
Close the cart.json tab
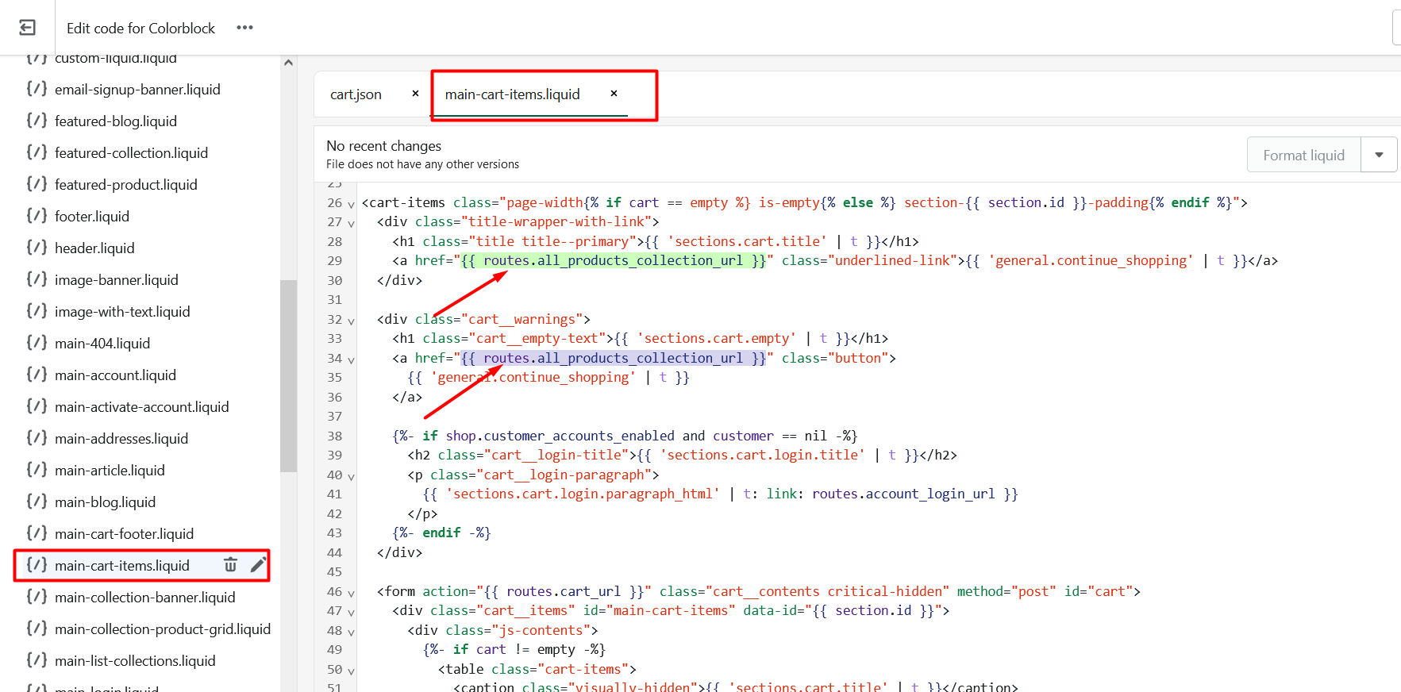(x=415, y=94)
